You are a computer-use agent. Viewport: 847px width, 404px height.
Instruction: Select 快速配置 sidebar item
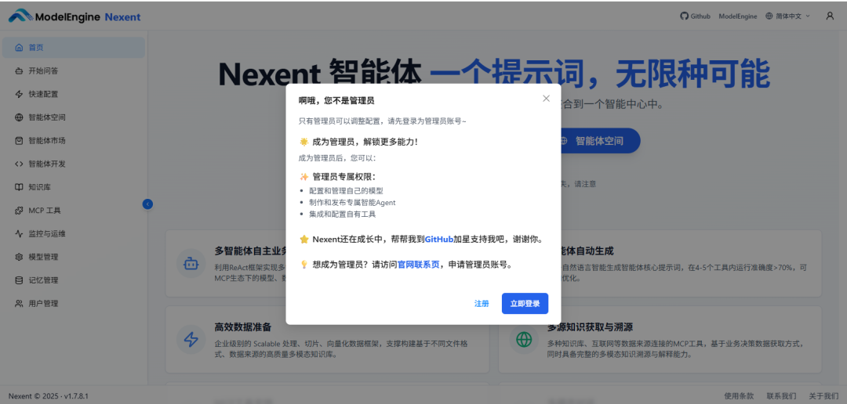click(x=74, y=94)
